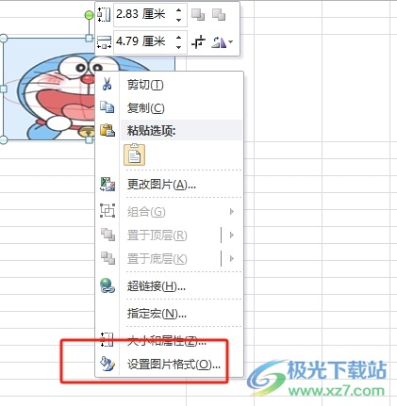Expand the 置于底层(K) submenu arrow
Viewport: 397px width, 406px height.
click(x=232, y=259)
